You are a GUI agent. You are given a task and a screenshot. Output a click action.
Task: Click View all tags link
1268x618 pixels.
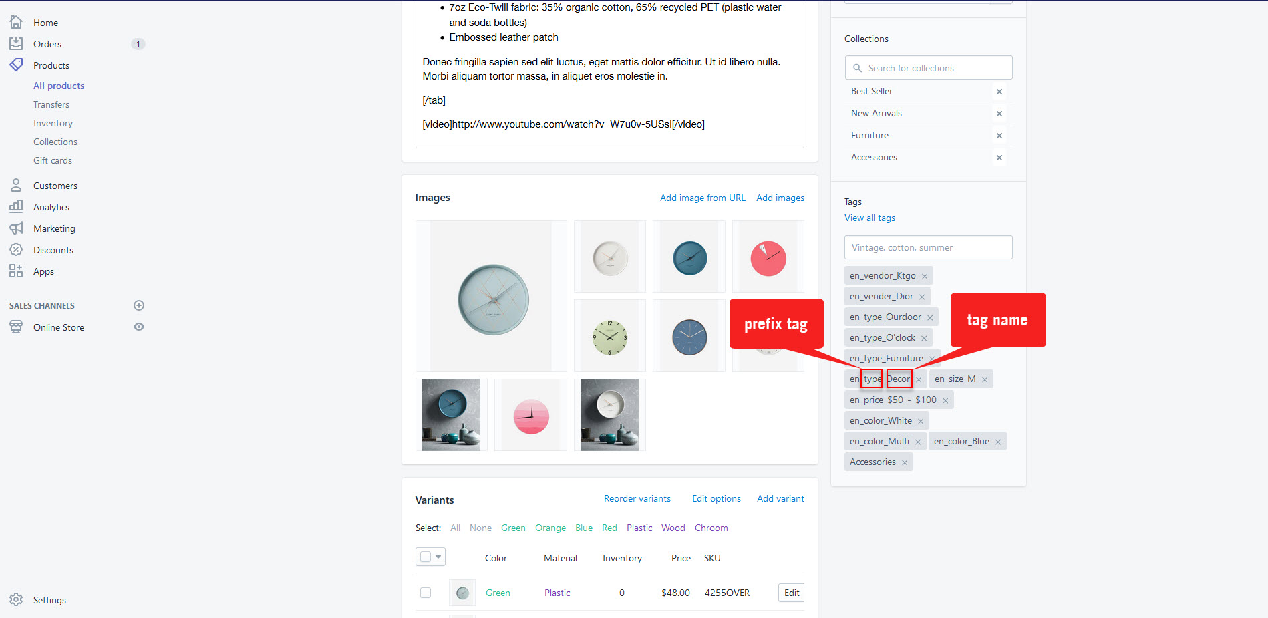[870, 218]
